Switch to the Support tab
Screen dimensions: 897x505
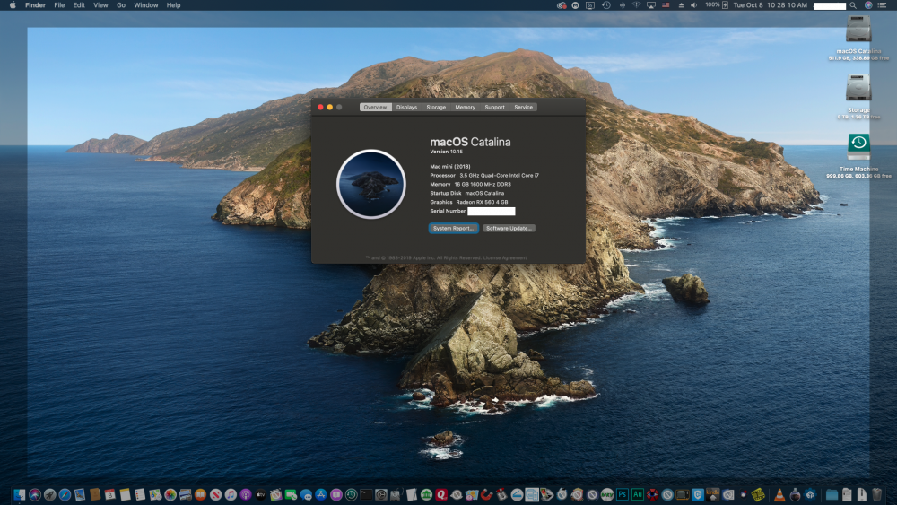[495, 107]
